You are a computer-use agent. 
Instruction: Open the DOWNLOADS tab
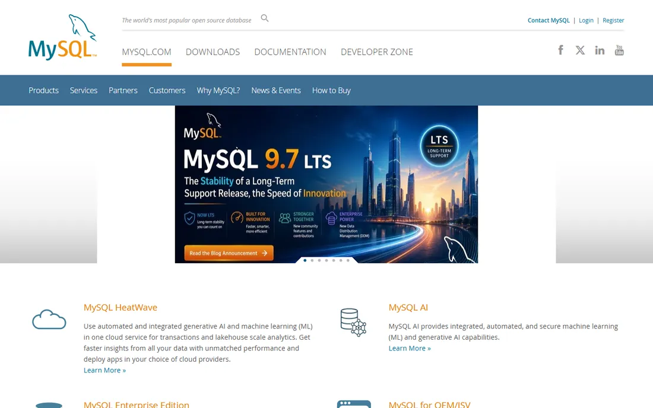pos(213,52)
